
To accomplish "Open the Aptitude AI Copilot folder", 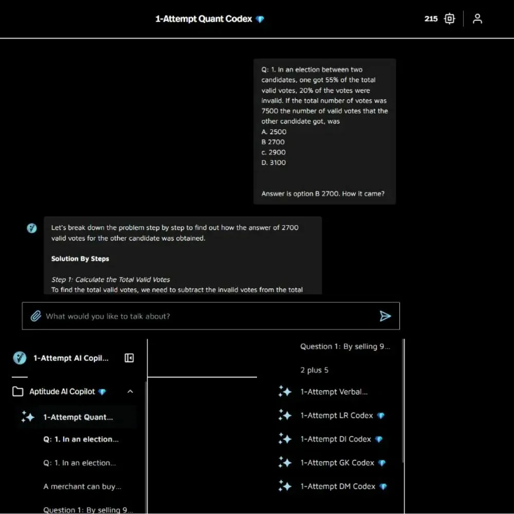I will [x=62, y=392].
